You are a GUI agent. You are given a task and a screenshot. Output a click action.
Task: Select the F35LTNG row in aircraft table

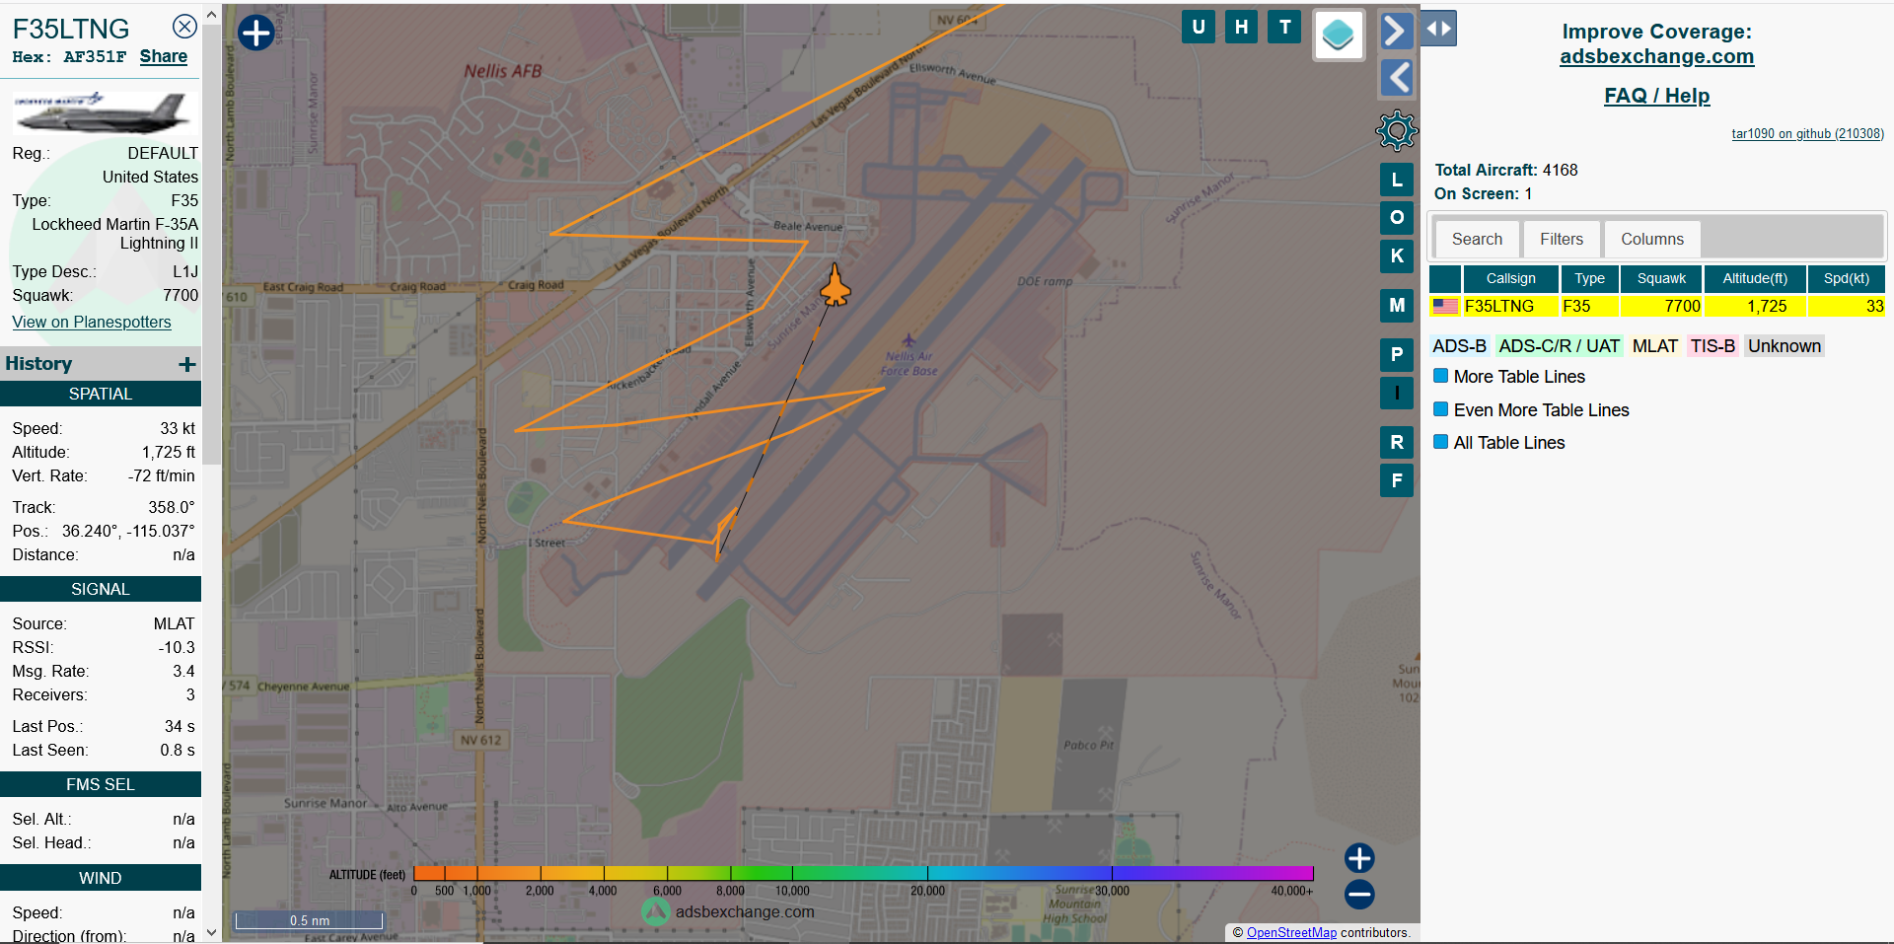click(1657, 306)
